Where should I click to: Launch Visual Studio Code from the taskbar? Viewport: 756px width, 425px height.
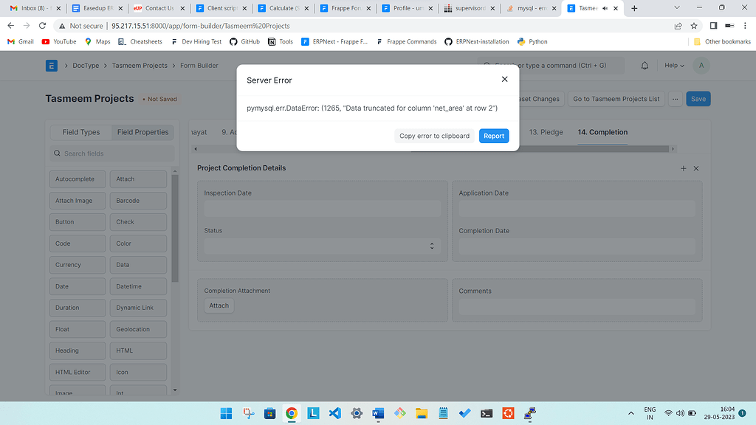click(334, 413)
